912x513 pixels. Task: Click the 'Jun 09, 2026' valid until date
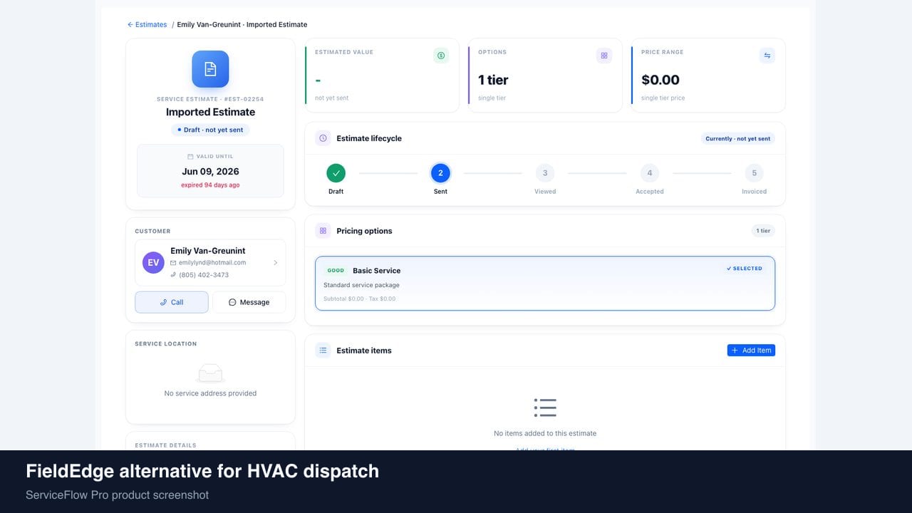[x=210, y=172]
